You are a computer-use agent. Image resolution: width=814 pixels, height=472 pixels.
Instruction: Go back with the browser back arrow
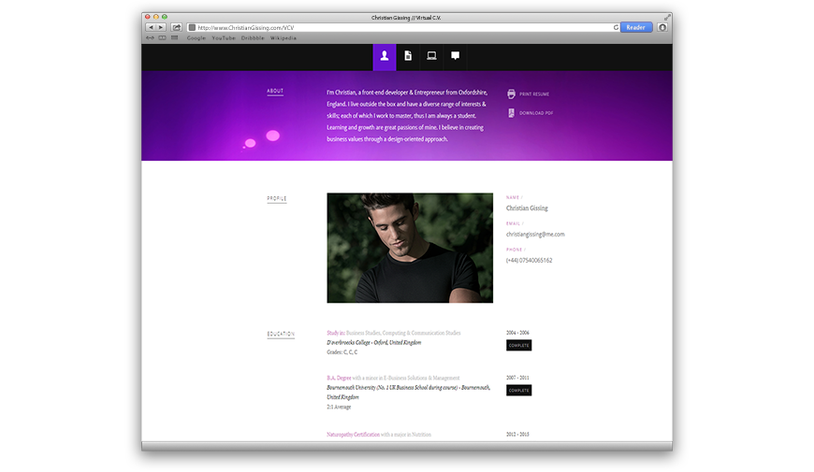(x=150, y=28)
